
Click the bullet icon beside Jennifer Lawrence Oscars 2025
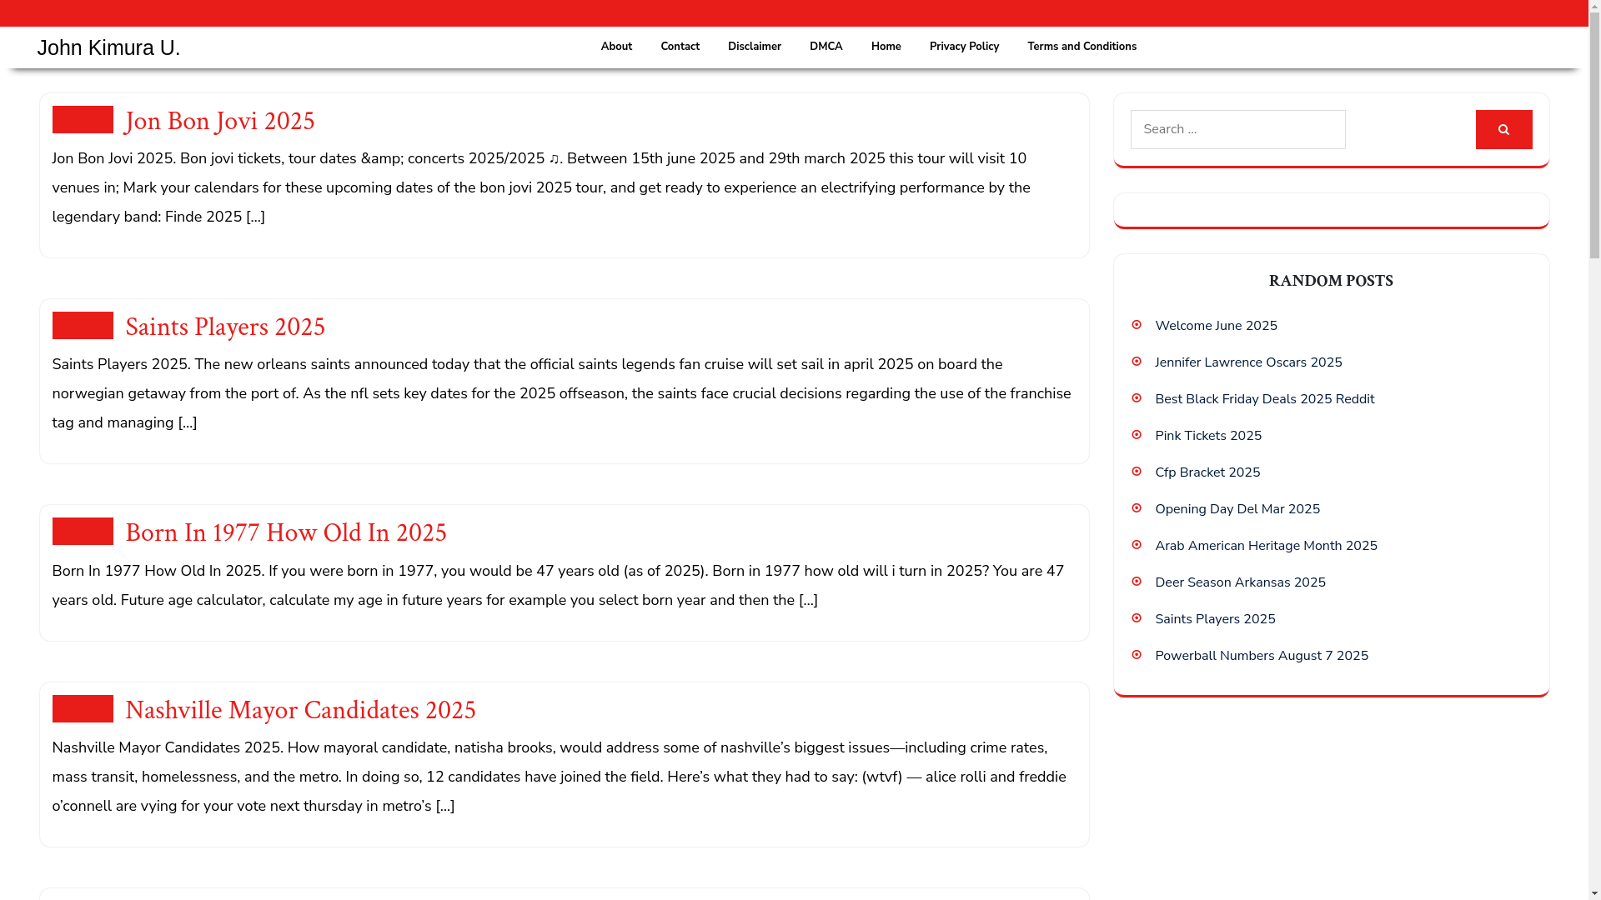[1137, 362]
